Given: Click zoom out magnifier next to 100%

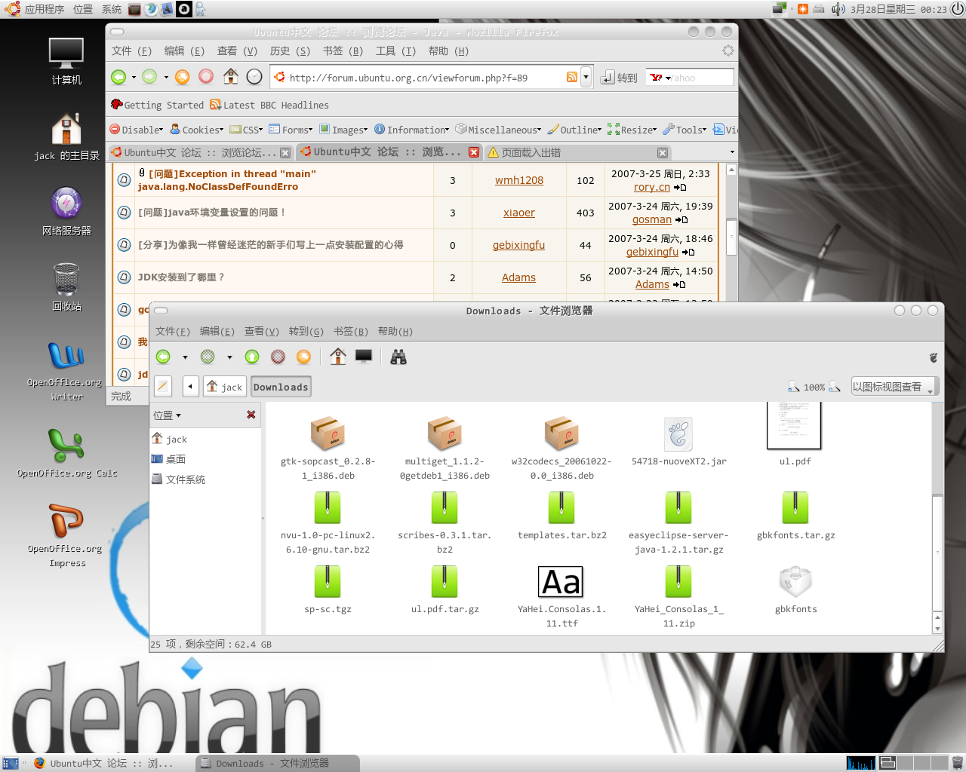Looking at the screenshot, I should point(793,387).
